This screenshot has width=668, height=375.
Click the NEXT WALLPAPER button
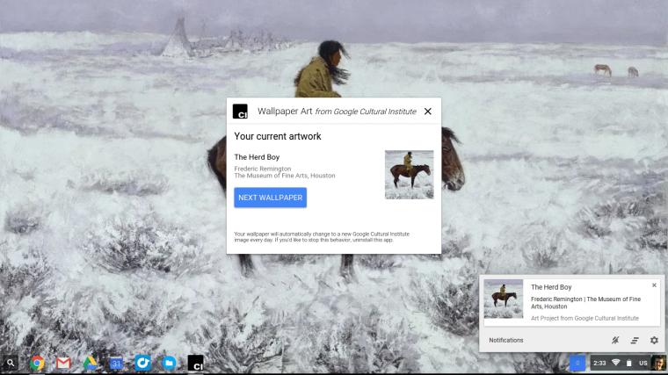coord(270,198)
